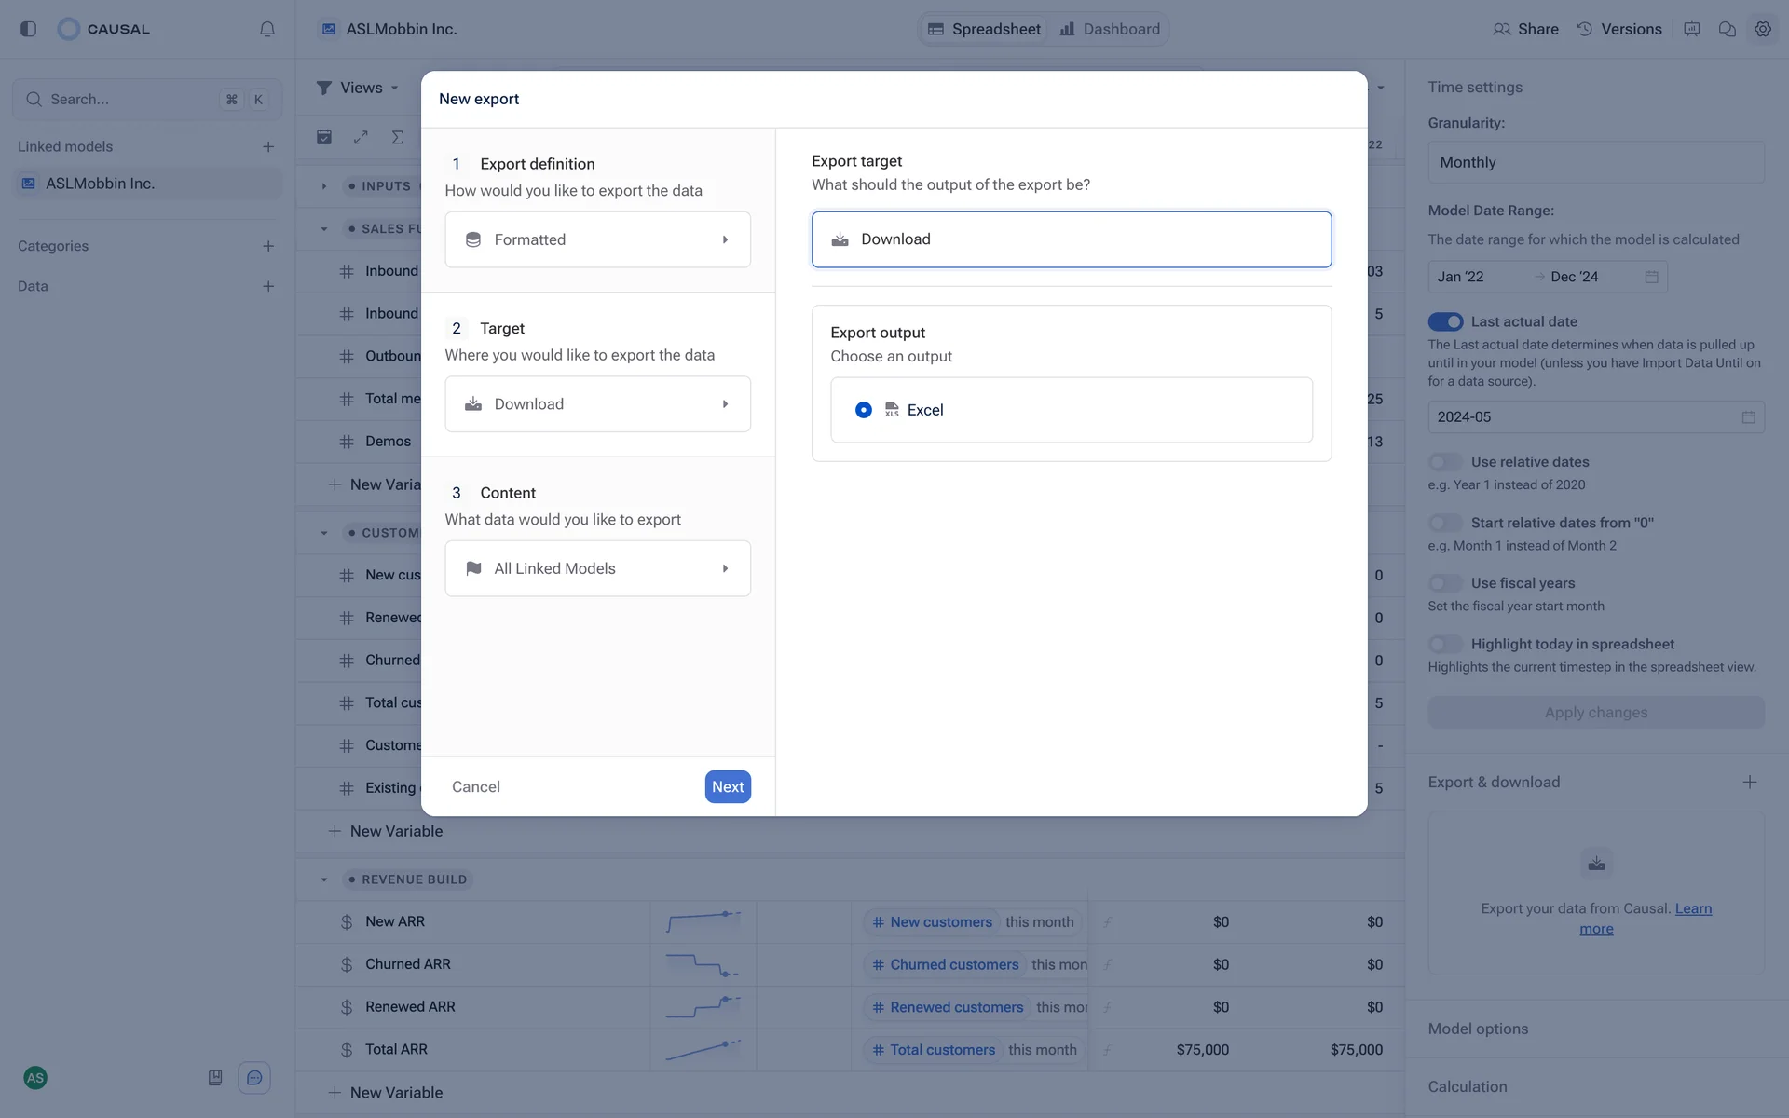Image resolution: width=1789 pixels, height=1118 pixels.
Task: Add new export plus icon
Action: 1749,782
